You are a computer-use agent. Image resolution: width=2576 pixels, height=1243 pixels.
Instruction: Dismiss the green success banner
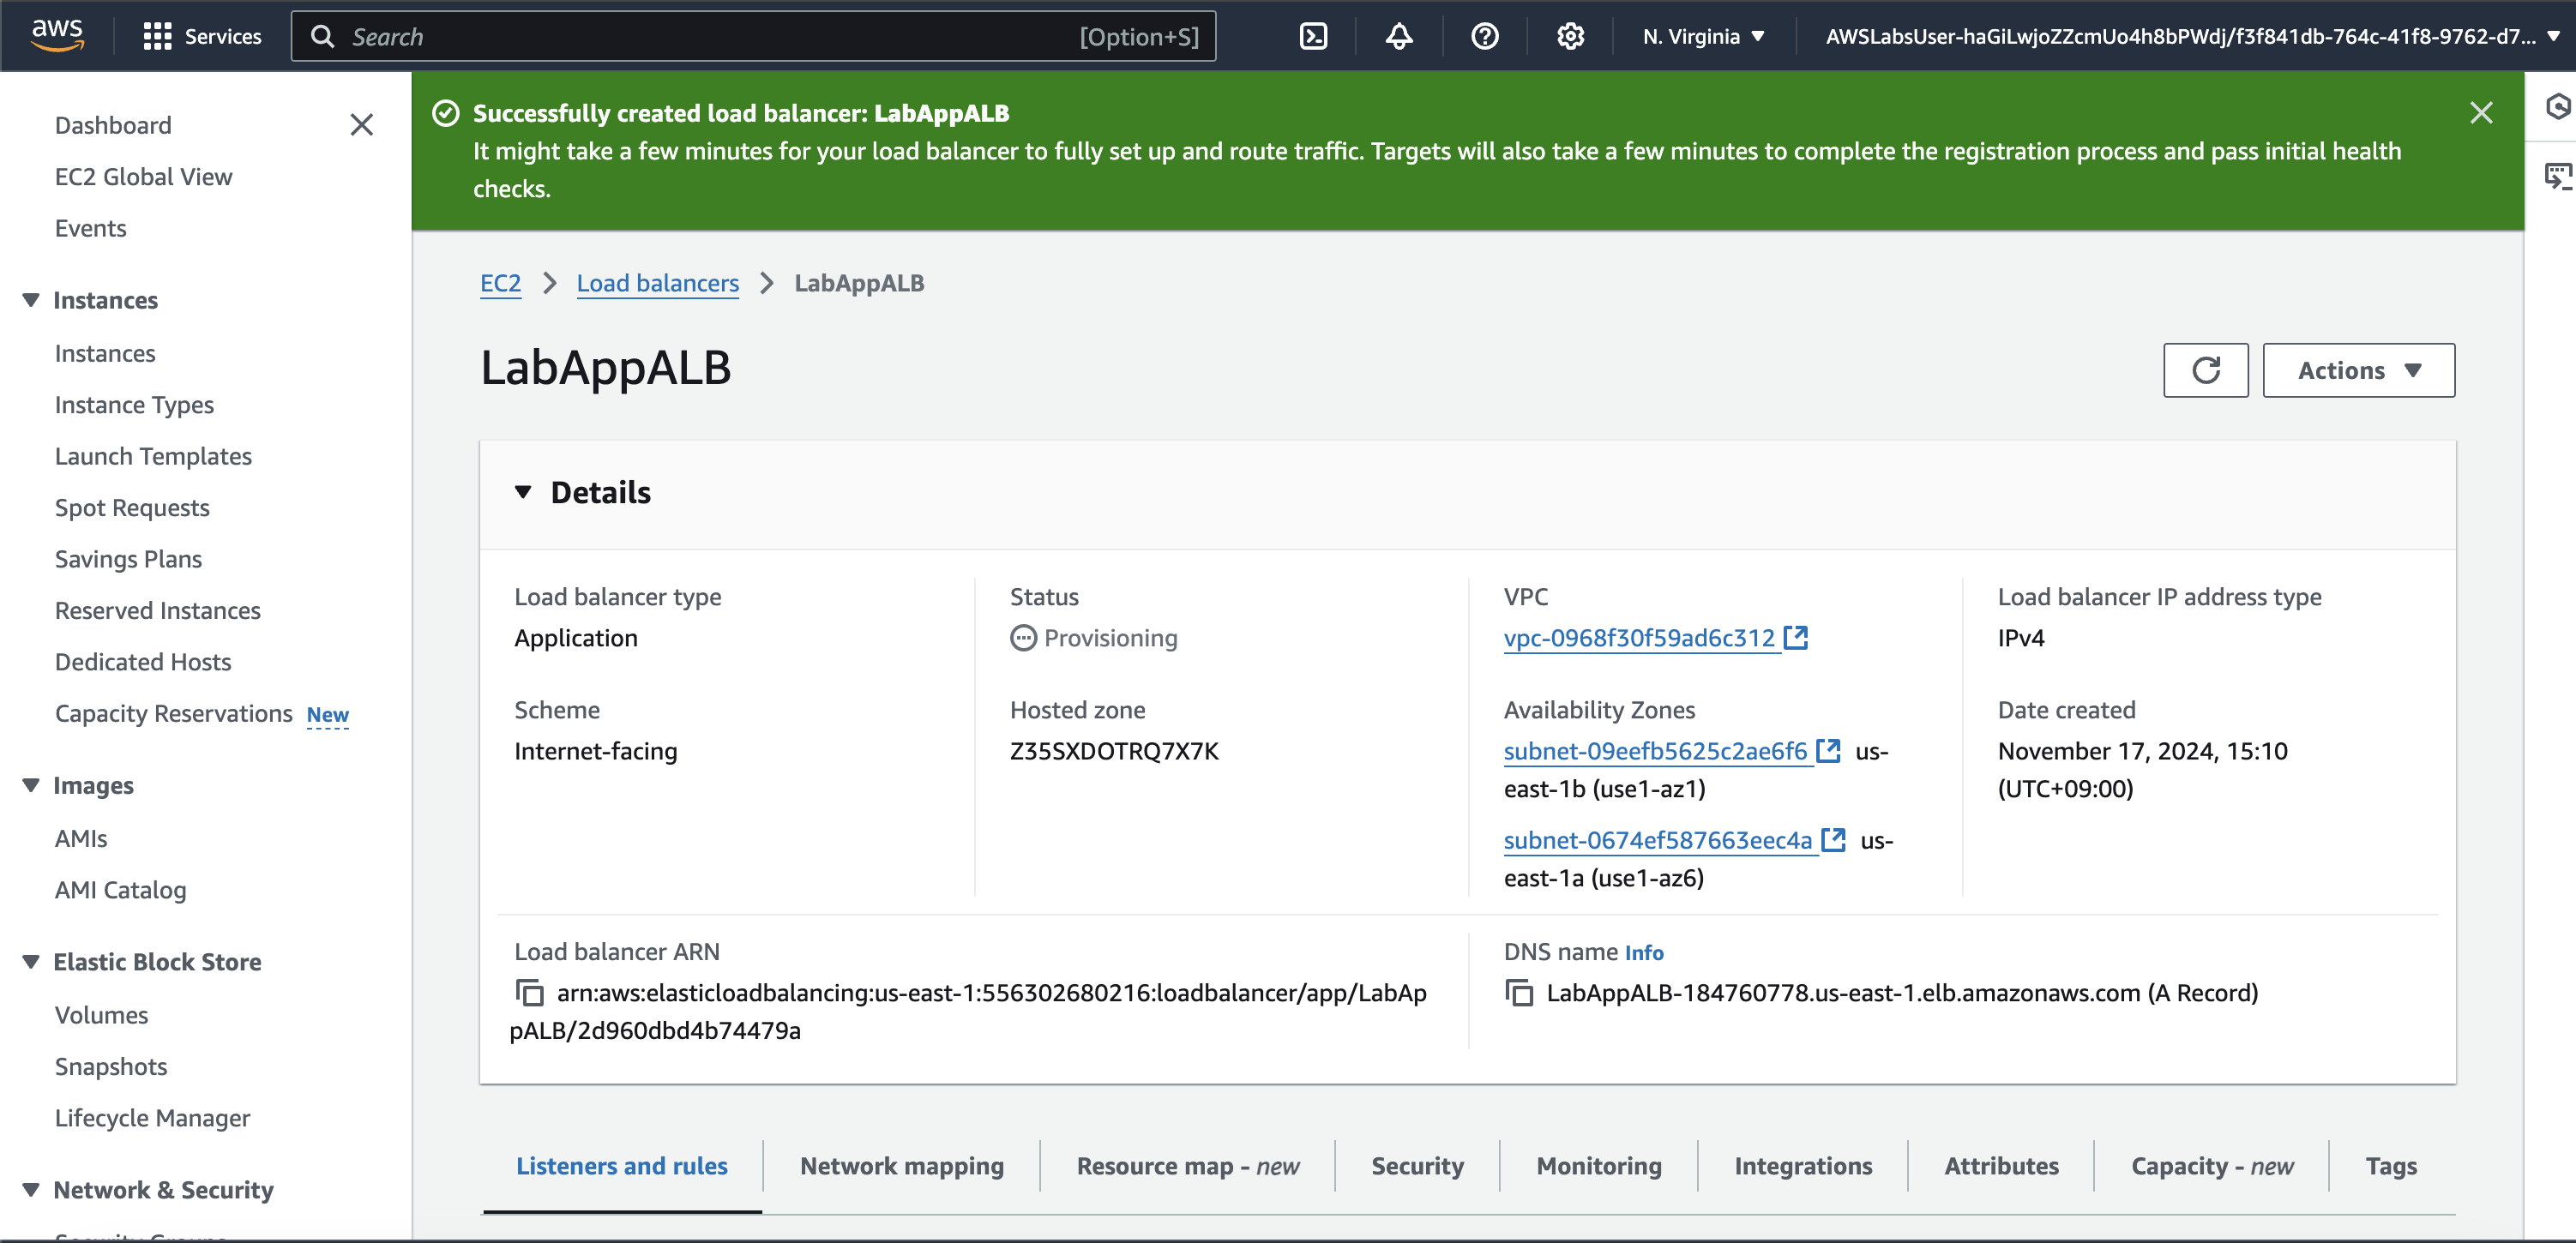pyautogui.click(x=2481, y=113)
